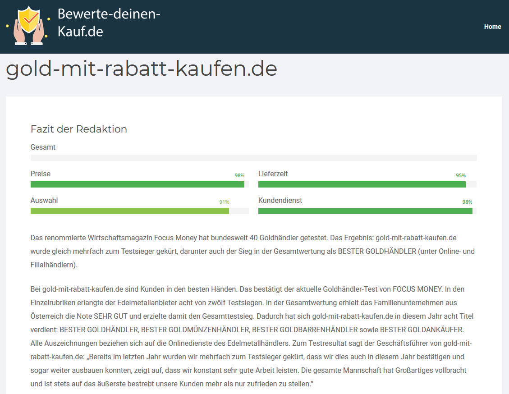Image resolution: width=509 pixels, height=394 pixels.
Task: Click the 98% value above Kundendienst bar
Action: (x=467, y=202)
